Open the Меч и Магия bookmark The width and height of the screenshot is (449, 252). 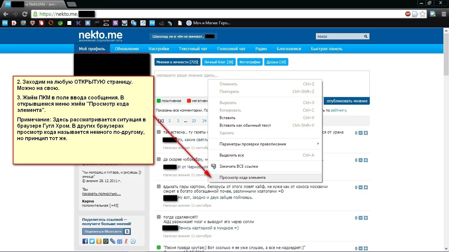(x=208, y=23)
